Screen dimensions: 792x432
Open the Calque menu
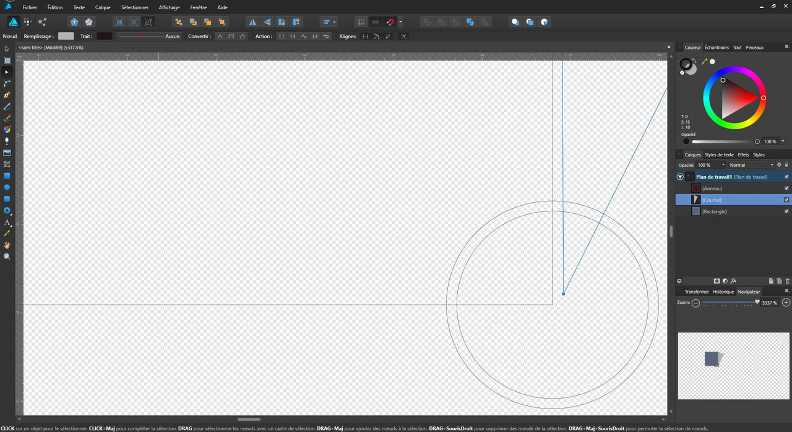[103, 7]
